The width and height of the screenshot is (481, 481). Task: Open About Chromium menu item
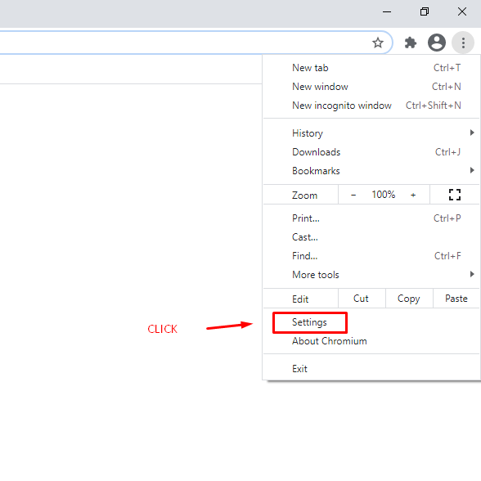[x=371, y=341]
